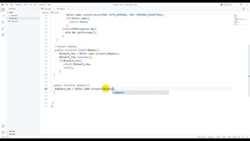Open the View menu

point(26,5)
